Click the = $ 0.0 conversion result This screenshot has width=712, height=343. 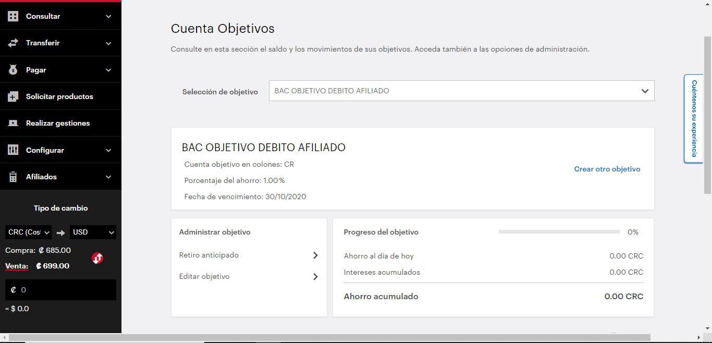[x=17, y=309]
